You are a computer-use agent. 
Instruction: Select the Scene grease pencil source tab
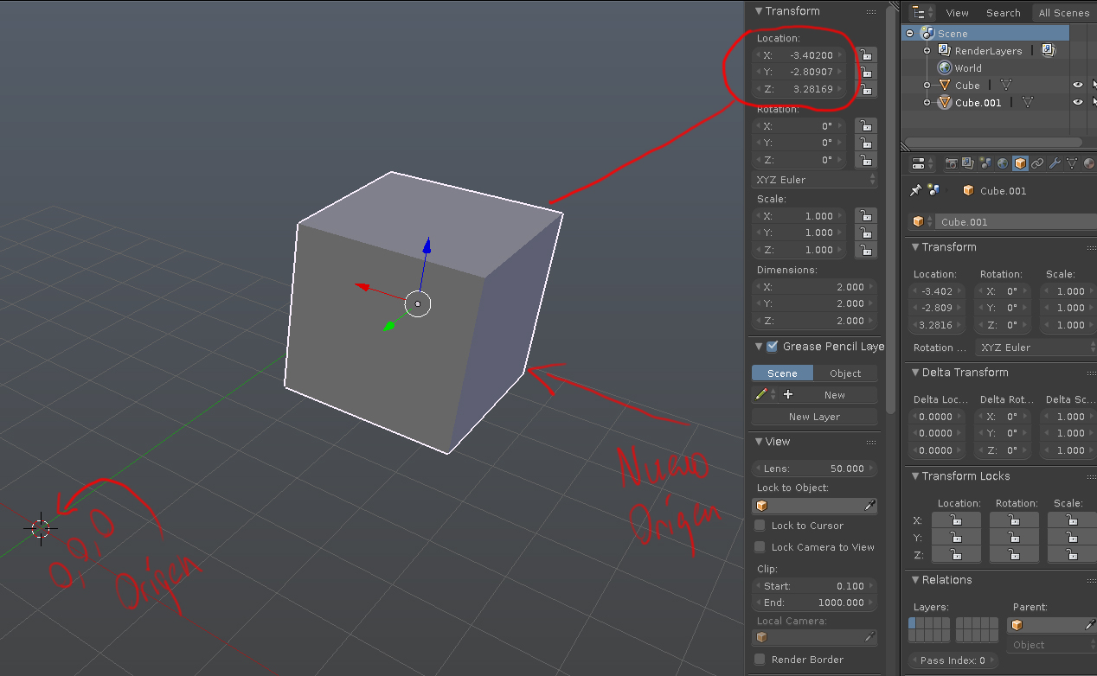pos(782,373)
